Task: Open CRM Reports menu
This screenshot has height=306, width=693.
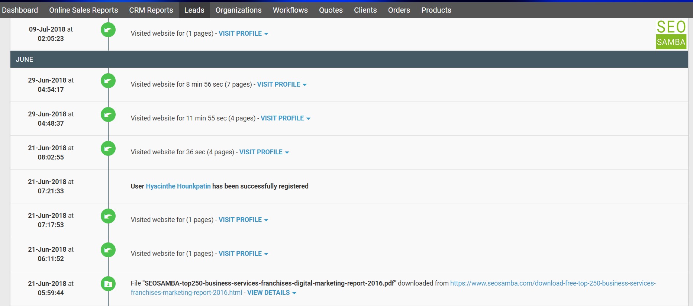Action: tap(151, 10)
